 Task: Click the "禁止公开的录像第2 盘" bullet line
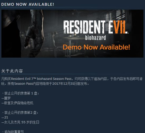point(20,113)
